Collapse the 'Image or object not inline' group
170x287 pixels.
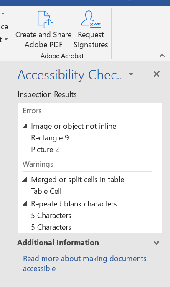[25, 126]
